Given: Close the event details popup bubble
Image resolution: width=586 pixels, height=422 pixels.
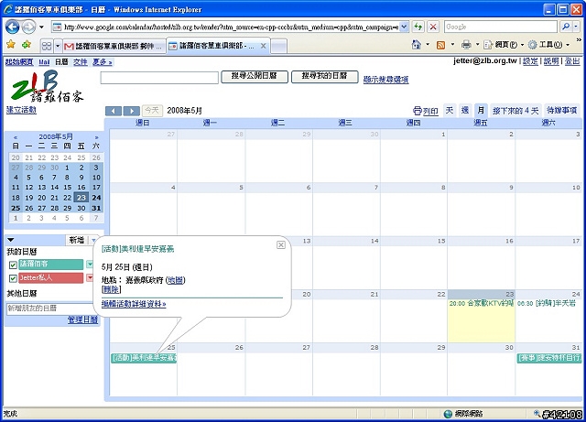Looking at the screenshot, I should tap(281, 244).
